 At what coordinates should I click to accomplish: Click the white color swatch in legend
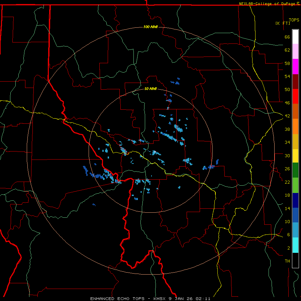click(295, 37)
